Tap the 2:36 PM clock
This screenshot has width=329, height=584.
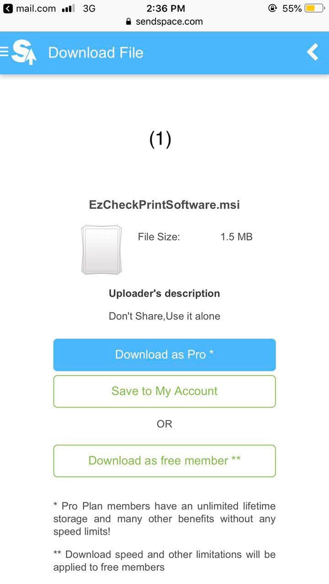pyautogui.click(x=166, y=9)
